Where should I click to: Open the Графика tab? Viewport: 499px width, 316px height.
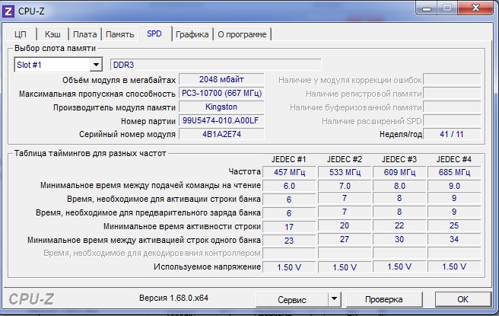click(192, 34)
